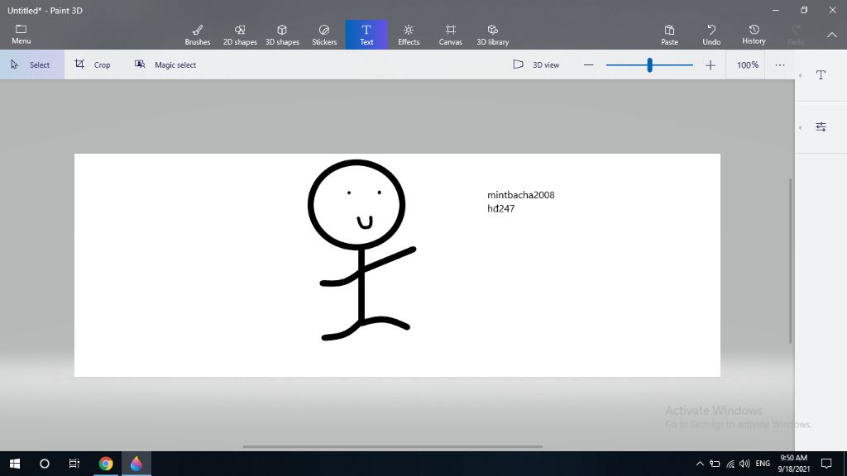Select the Brushes tool
This screenshot has height=476, width=847.
[x=198, y=35]
